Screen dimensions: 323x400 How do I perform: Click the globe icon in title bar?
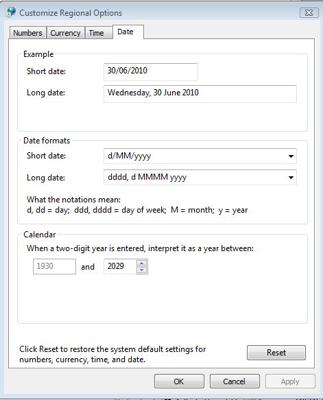11,12
